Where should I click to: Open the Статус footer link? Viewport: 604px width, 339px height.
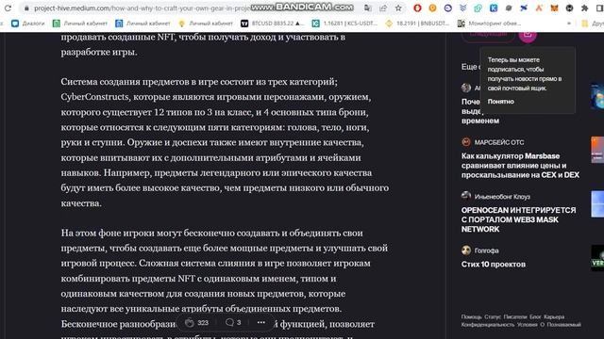tap(493, 316)
